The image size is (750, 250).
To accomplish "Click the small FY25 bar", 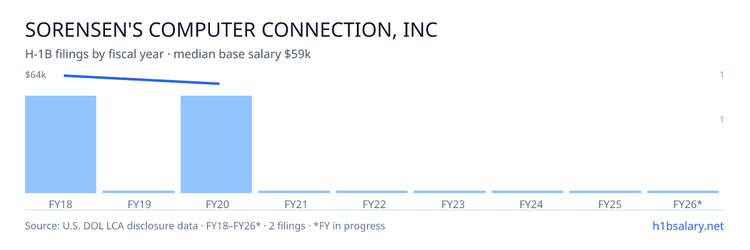I will (x=605, y=192).
